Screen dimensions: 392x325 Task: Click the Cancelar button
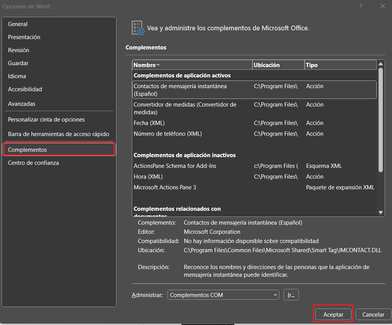click(373, 315)
